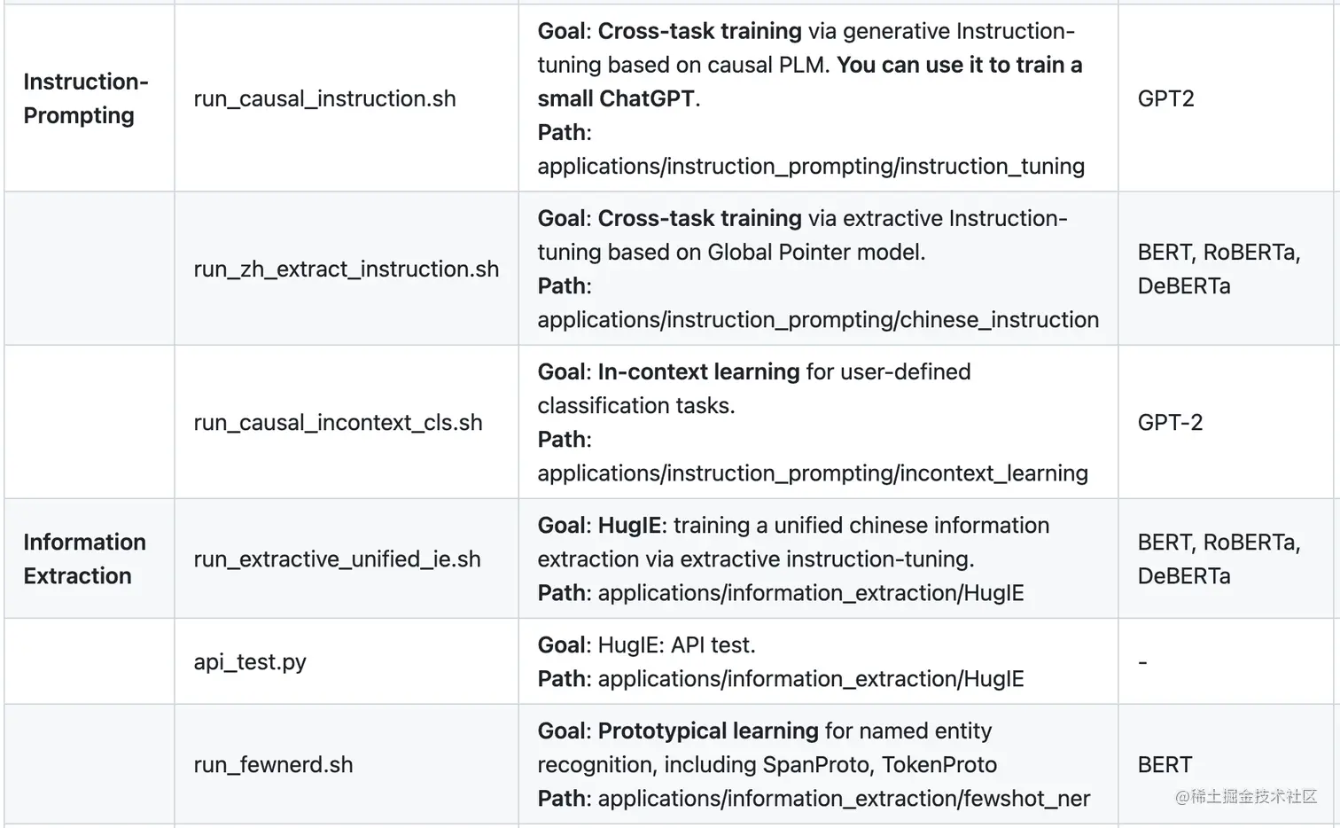
Task: Click the GPT2 model cell
Action: pos(1165,98)
